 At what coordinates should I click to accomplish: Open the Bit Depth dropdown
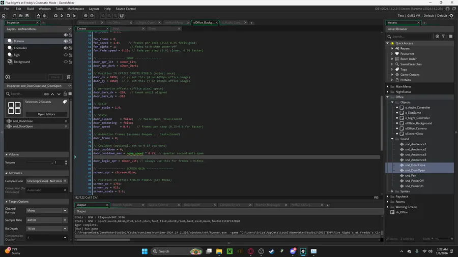point(47,229)
